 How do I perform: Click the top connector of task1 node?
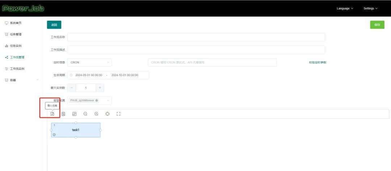[x=76, y=122]
